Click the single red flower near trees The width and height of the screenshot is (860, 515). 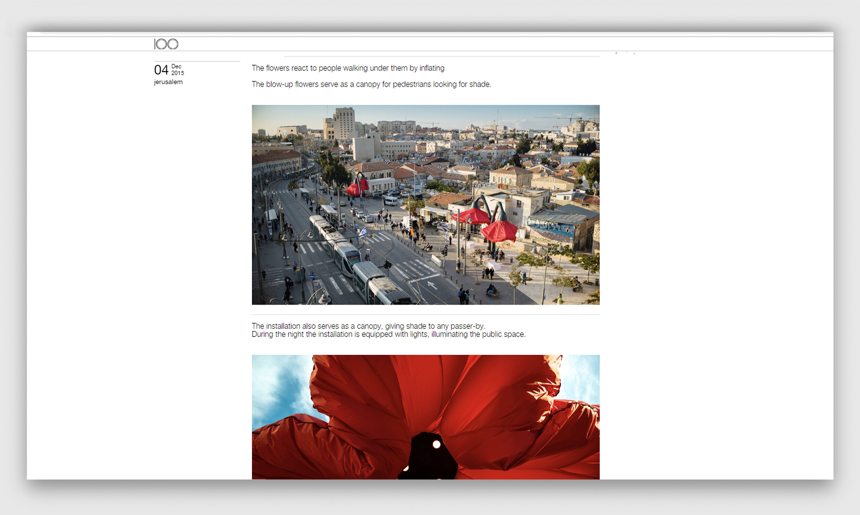click(357, 187)
